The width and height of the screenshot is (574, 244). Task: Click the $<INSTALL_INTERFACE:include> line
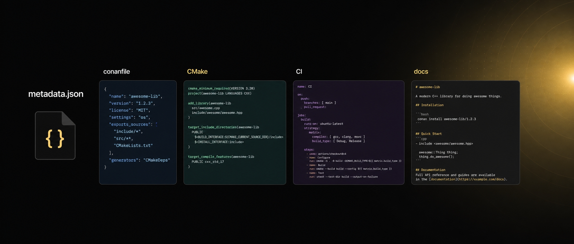(x=219, y=142)
